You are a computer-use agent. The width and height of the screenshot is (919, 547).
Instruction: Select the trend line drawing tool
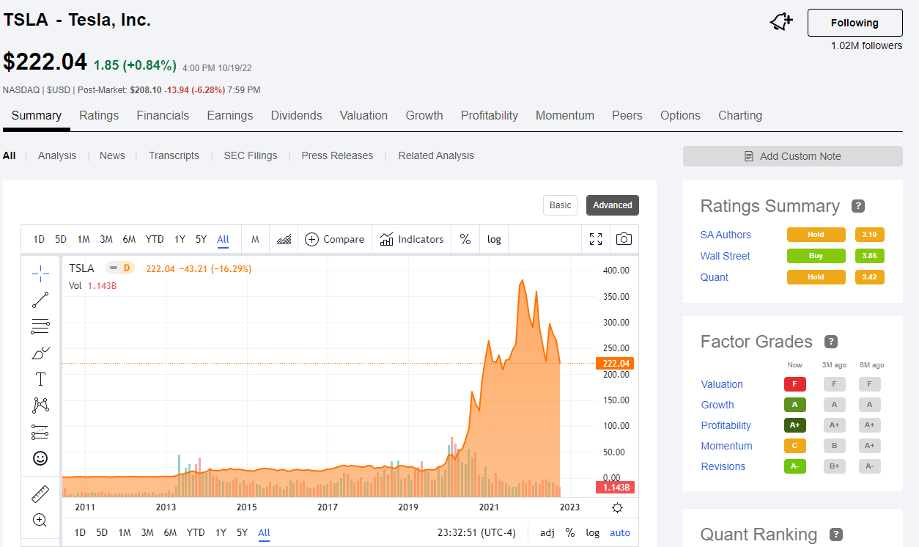pyautogui.click(x=40, y=299)
